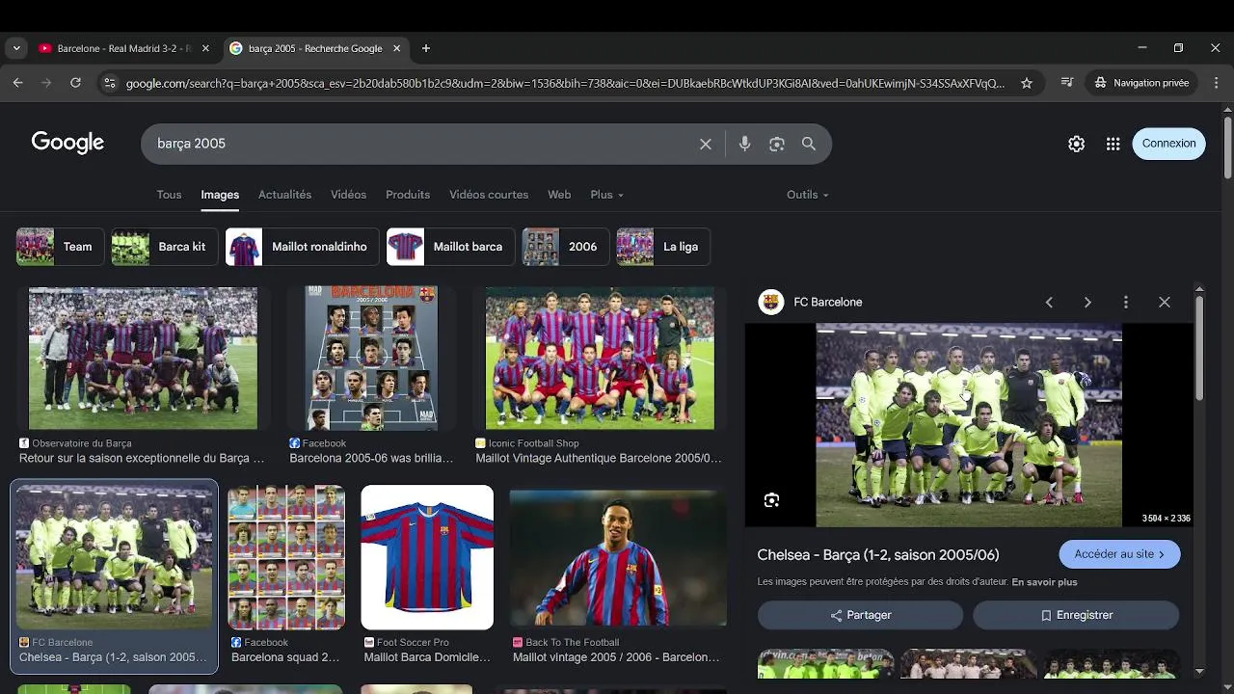Close the barça 2005 Google tab
This screenshot has width=1234, height=694.
coord(396,48)
